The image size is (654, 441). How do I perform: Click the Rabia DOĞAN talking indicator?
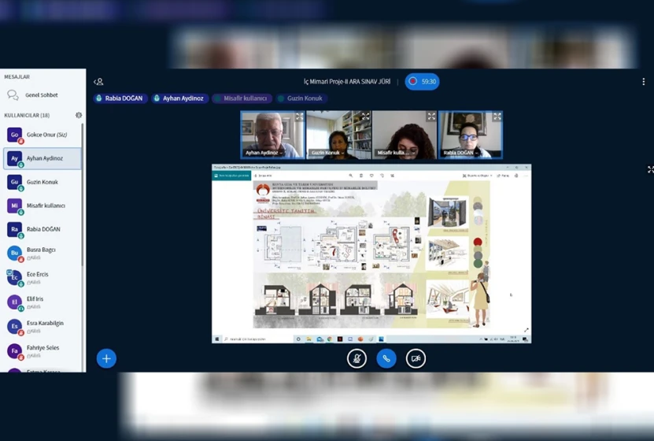point(120,98)
